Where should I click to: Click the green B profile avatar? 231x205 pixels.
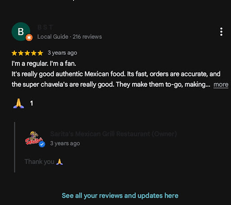pyautogui.click(x=21, y=32)
